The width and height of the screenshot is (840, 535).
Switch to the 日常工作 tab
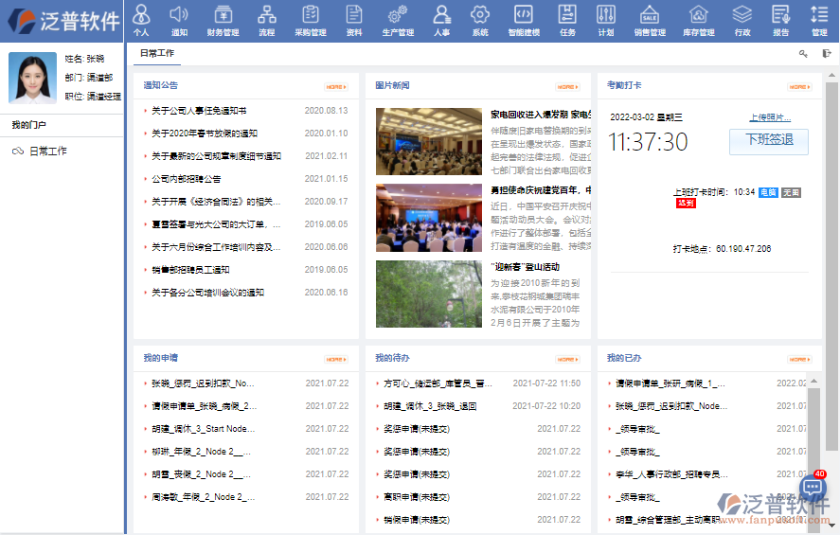(156, 54)
